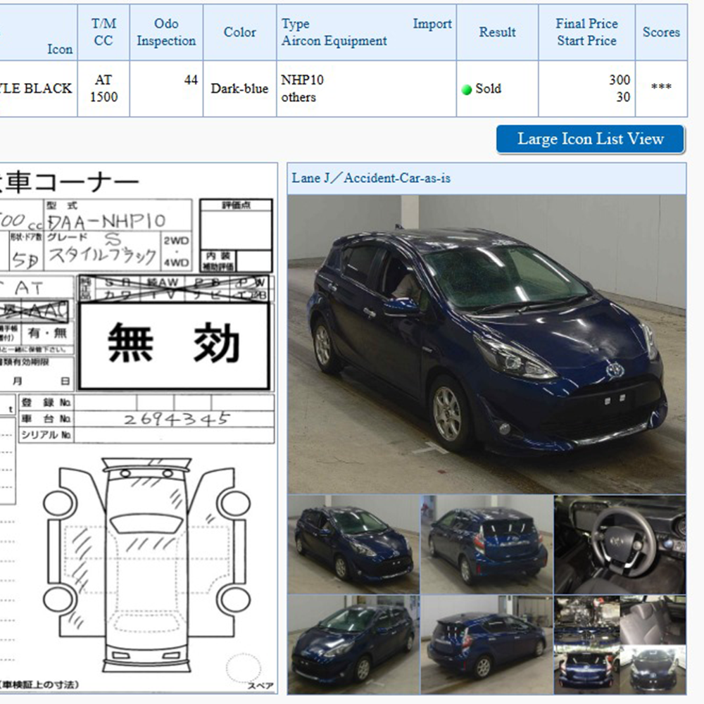Click the Lane J Accident-Car-as-is heading

[x=371, y=178]
